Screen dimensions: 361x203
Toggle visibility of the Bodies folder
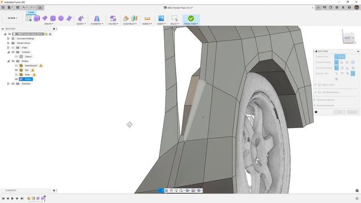[13, 61]
